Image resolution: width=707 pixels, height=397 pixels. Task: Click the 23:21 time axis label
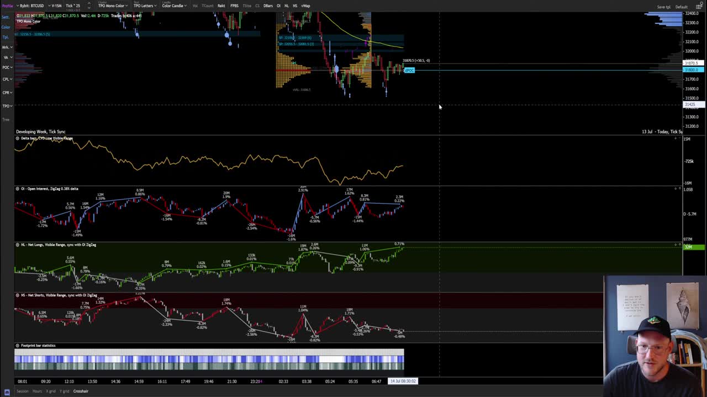click(256, 381)
